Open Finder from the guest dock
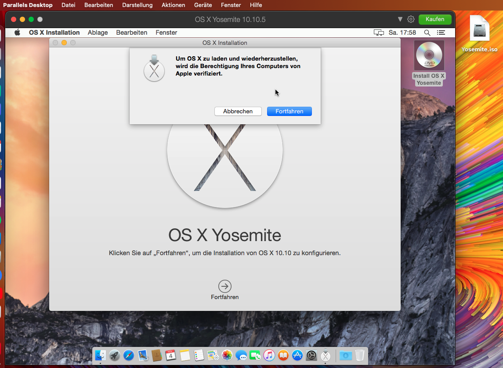Screen dimensions: 503x368 click(x=101, y=356)
